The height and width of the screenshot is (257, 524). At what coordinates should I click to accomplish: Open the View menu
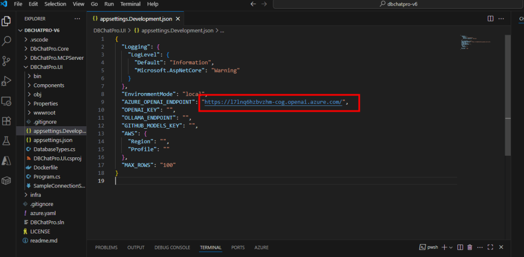[x=78, y=4]
